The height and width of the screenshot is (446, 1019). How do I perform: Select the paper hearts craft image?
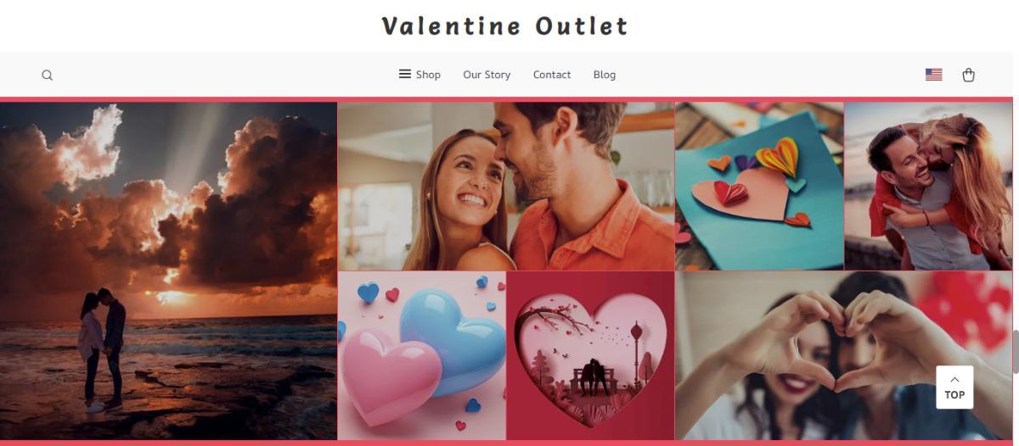(759, 187)
